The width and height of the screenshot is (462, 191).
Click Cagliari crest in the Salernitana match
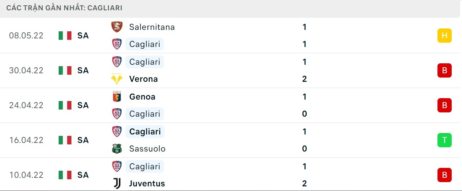point(117,44)
